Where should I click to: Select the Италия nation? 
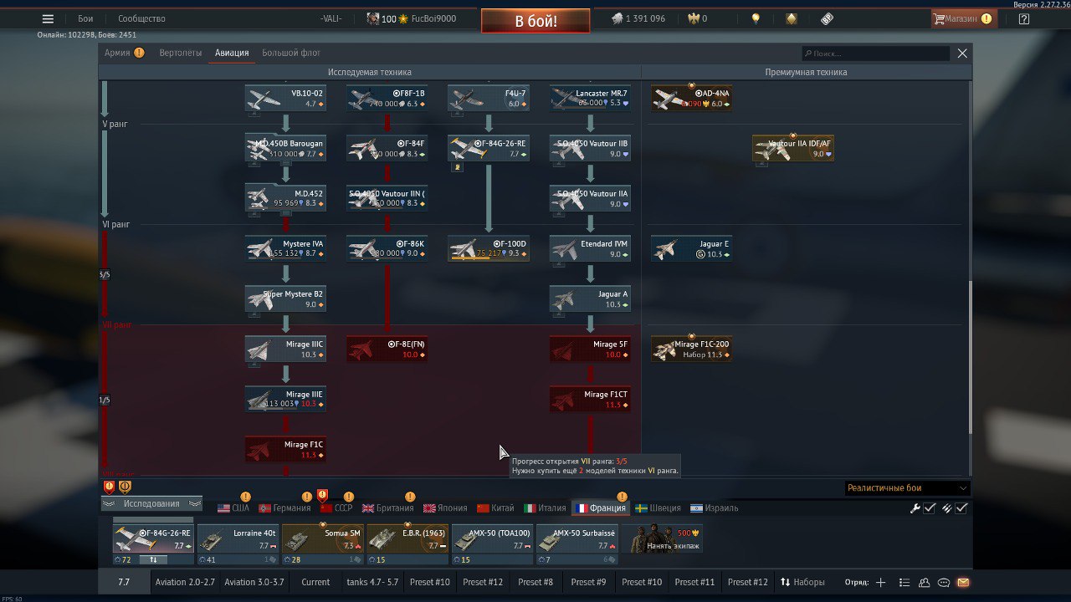coord(545,508)
